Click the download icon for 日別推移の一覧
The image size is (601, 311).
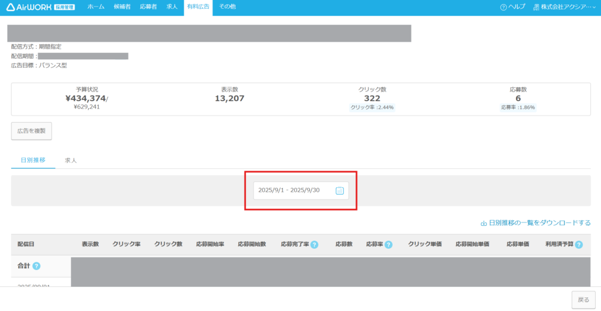(484, 223)
